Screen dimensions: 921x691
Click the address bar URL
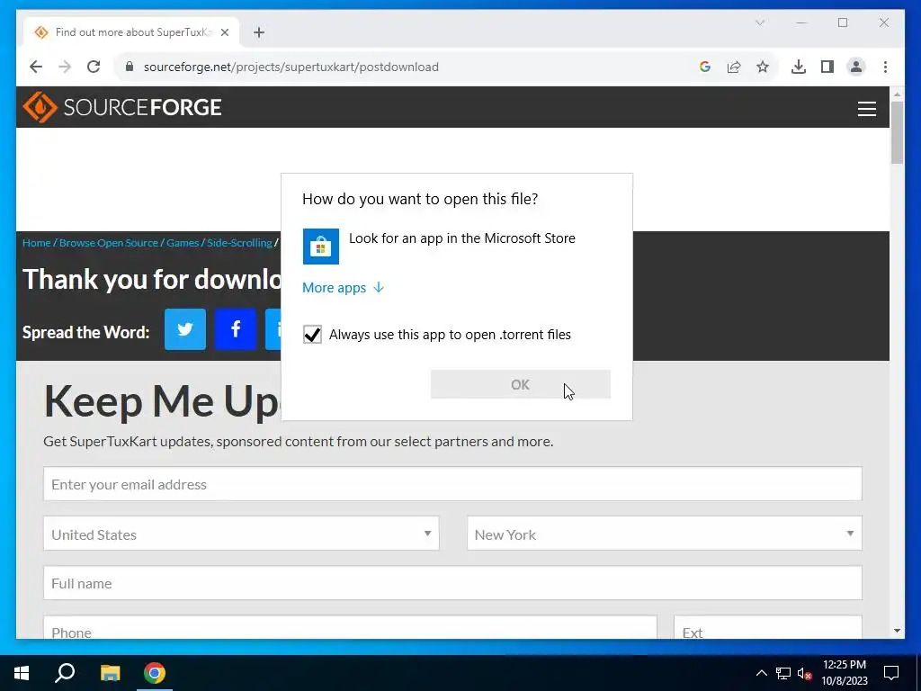pyautogui.click(x=291, y=67)
